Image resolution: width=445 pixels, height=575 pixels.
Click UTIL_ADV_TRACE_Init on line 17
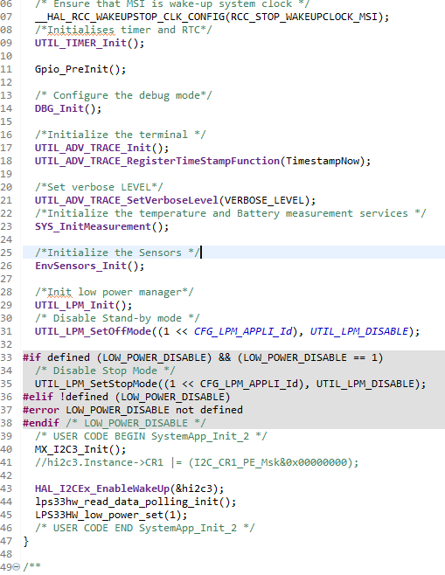pyautogui.click(x=94, y=148)
